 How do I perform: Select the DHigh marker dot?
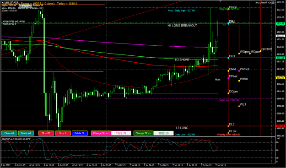pos(228,9)
